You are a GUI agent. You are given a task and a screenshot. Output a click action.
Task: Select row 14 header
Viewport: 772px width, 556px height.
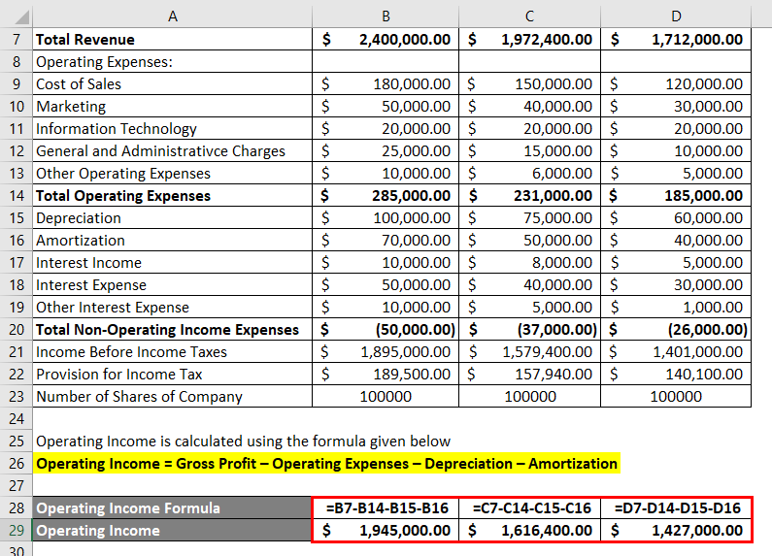[17, 196]
